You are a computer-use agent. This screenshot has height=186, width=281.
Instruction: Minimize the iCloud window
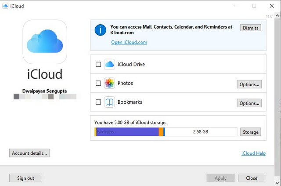[x=237, y=6]
